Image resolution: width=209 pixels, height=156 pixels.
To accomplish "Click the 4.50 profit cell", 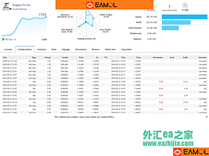I will pos(186,88).
